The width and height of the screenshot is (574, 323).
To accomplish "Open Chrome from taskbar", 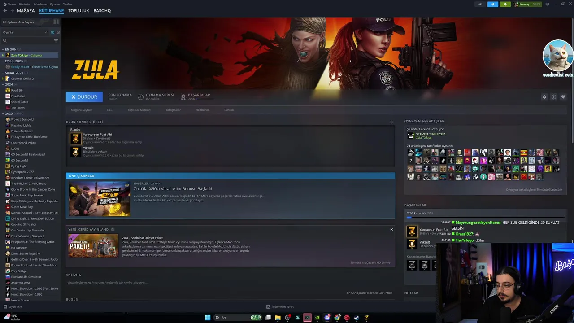I will [337, 318].
